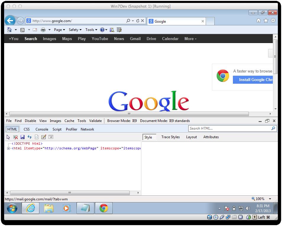Click the IE forward arrow button

(x=20, y=21)
